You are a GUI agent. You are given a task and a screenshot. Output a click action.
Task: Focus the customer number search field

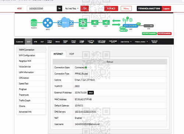[42, 8]
